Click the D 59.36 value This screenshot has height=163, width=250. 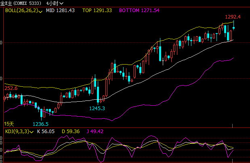point(71,132)
